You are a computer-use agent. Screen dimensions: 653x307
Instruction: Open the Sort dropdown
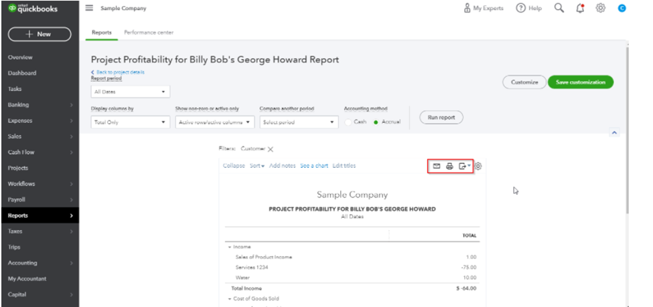257,166
